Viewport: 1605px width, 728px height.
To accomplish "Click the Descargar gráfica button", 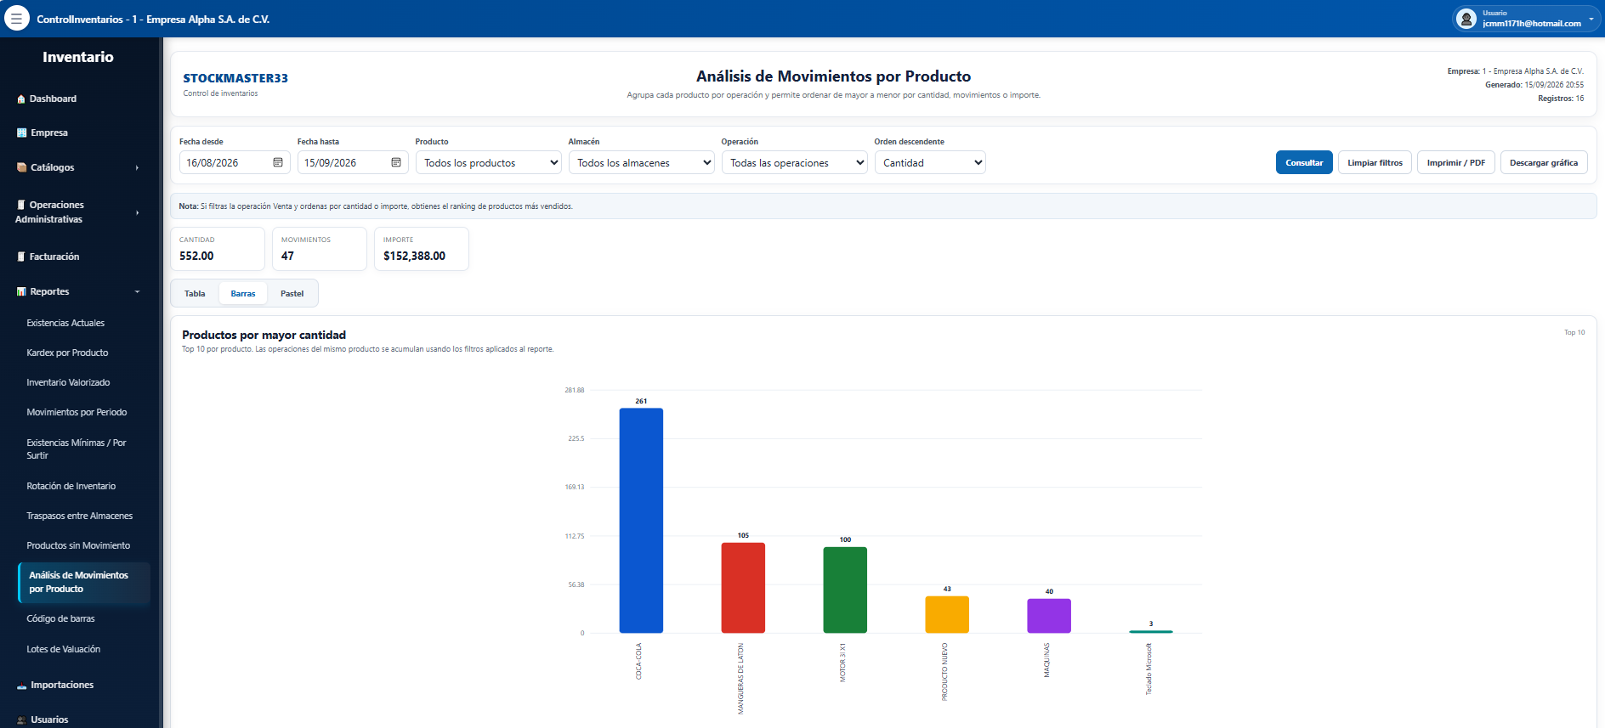I will [x=1544, y=162].
